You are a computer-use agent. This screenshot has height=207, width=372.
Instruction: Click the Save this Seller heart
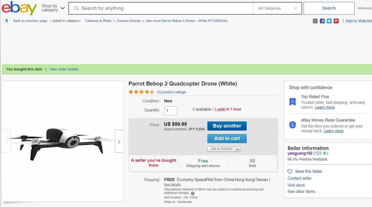(x=290, y=172)
